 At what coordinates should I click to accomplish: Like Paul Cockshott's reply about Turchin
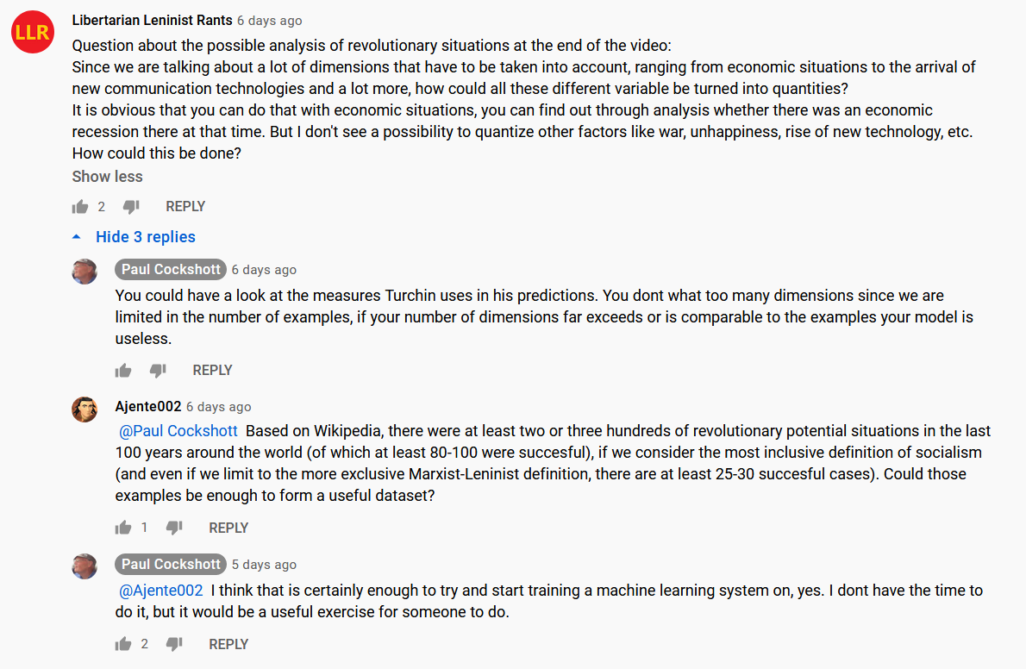click(x=123, y=371)
